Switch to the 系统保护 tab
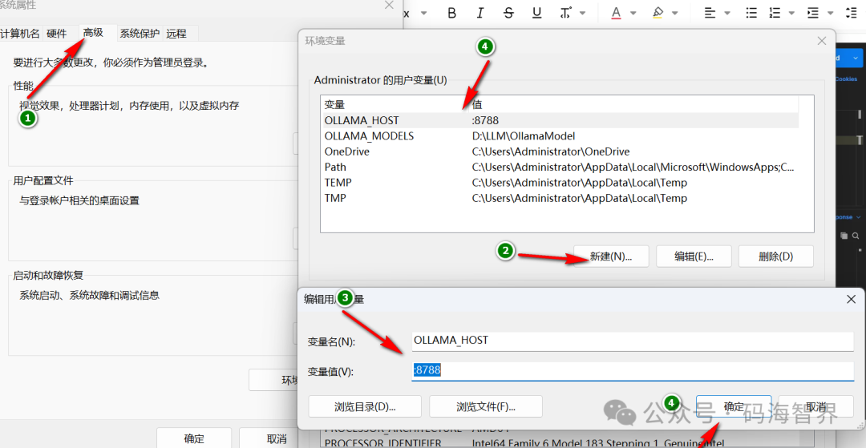The image size is (866, 448). click(140, 34)
